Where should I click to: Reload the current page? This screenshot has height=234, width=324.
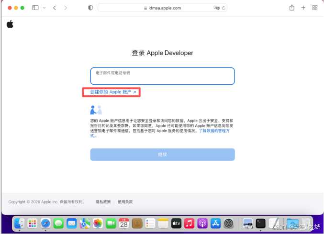223,8
